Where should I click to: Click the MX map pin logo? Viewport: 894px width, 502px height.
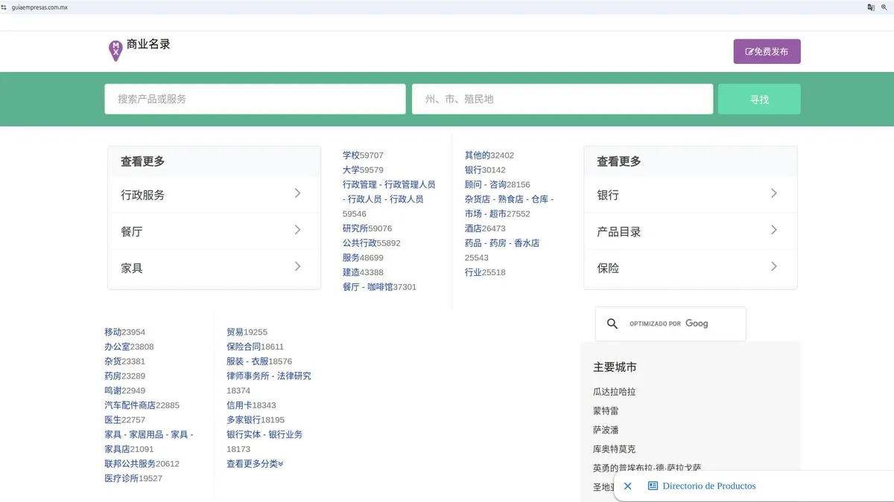click(115, 51)
